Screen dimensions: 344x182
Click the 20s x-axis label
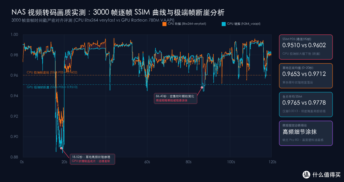click(x=64, y=162)
